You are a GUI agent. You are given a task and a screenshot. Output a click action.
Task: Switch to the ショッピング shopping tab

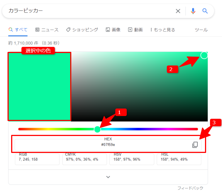[82, 30]
